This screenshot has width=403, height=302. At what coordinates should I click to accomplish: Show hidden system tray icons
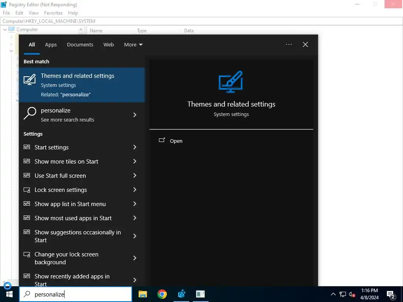pyautogui.click(x=333, y=294)
